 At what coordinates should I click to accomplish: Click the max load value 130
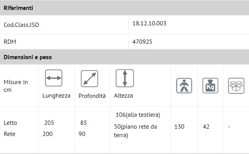pyautogui.click(x=179, y=127)
